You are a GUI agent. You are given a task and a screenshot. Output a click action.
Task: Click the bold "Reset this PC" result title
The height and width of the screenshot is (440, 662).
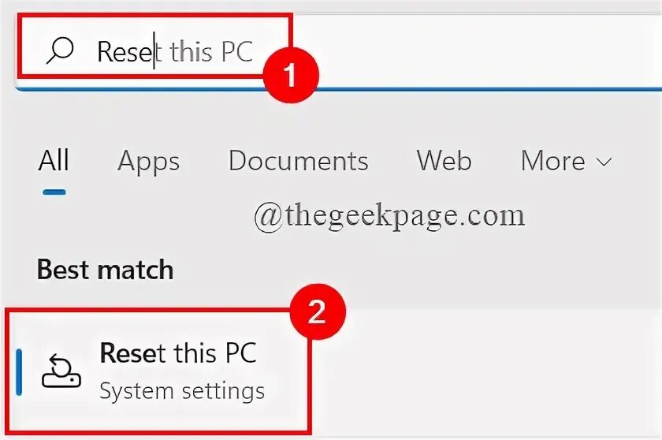tap(178, 354)
